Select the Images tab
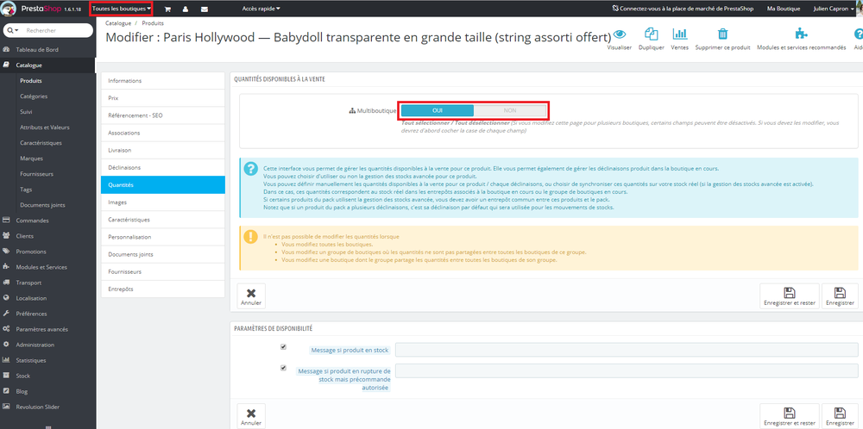Image resolution: width=863 pixels, height=429 pixels. click(163, 202)
